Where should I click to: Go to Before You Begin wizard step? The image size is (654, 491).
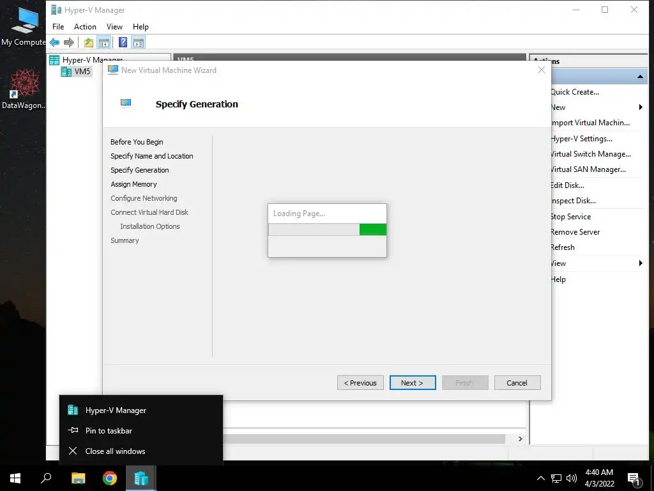137,142
